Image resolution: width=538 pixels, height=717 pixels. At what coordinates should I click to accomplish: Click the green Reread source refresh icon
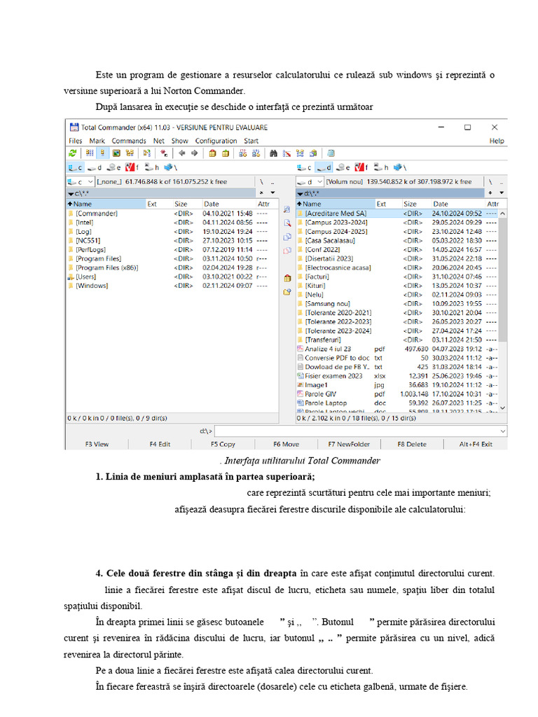click(72, 153)
